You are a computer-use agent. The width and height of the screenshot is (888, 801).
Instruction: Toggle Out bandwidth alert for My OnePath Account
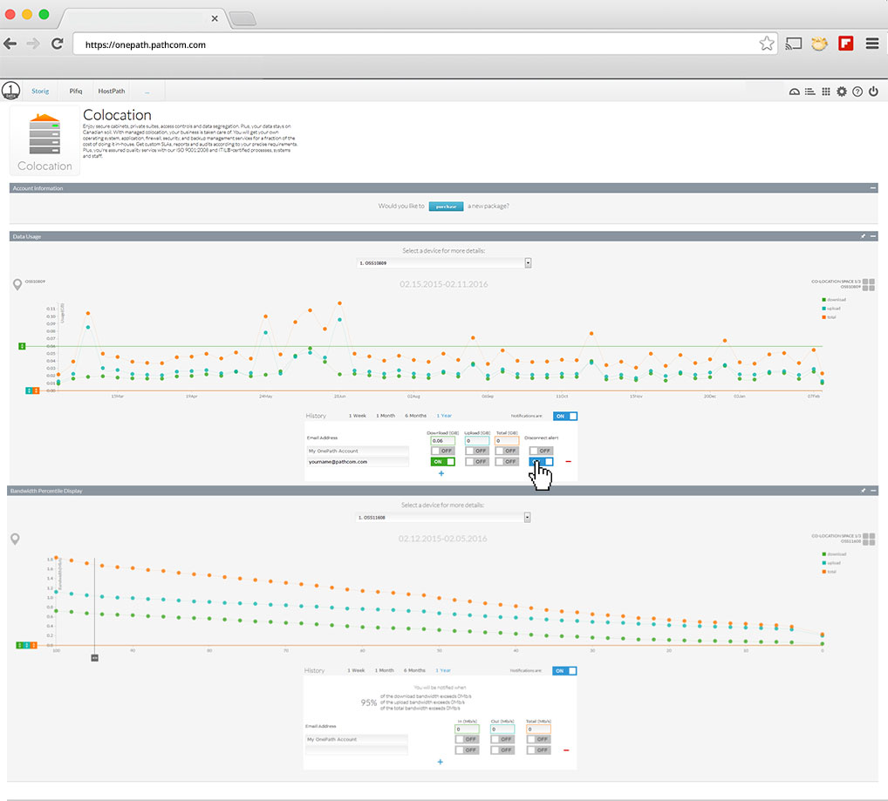[x=502, y=739]
